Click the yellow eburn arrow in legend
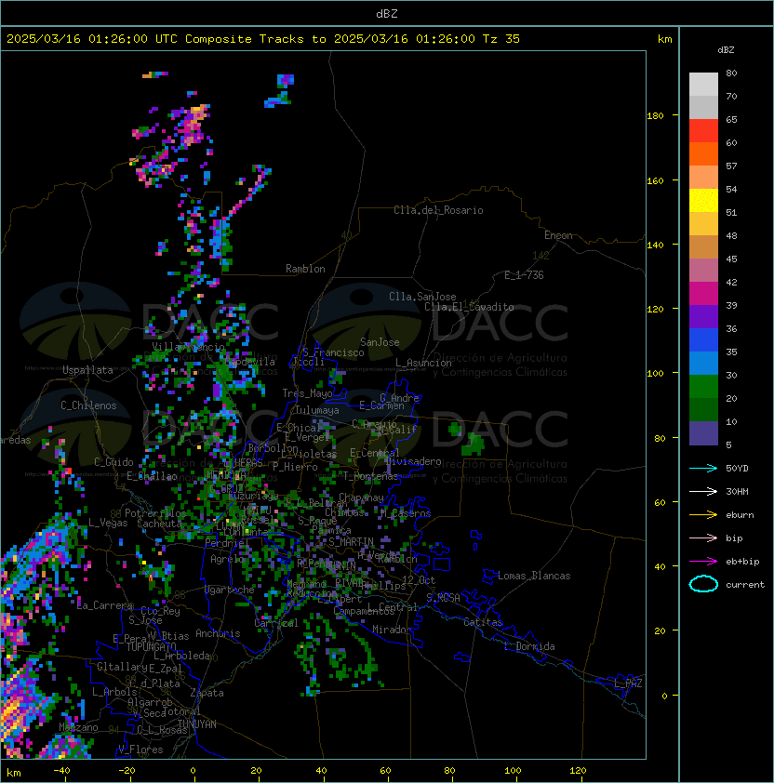The width and height of the screenshot is (774, 783). pyautogui.click(x=703, y=515)
